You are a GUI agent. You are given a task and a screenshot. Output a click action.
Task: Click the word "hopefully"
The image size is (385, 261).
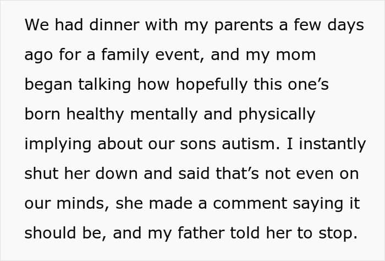[x=211, y=85]
